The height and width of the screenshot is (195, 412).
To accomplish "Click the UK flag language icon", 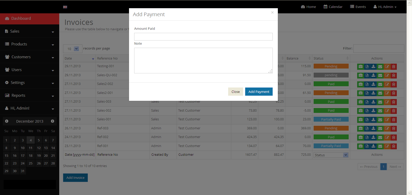I will tap(65, 7).
